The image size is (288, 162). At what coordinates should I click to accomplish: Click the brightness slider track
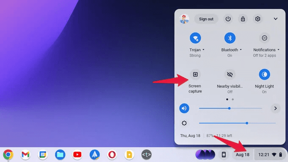[237, 123]
